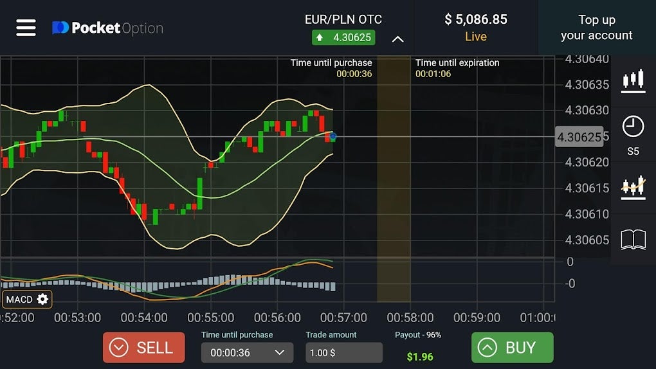The height and width of the screenshot is (369, 656).
Task: Click Top up your account
Action: 597,28
